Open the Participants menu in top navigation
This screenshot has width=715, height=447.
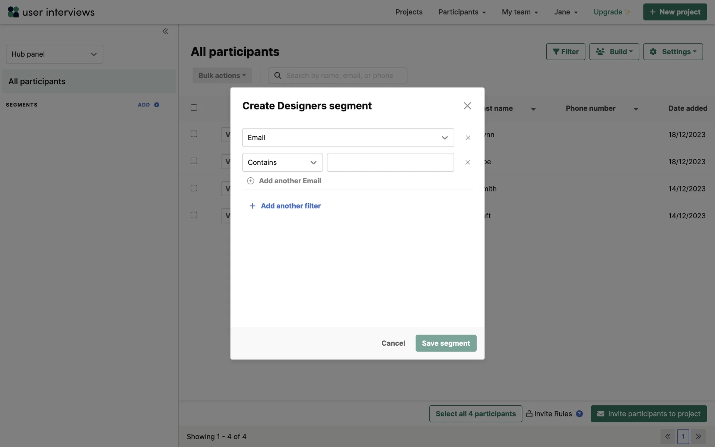click(x=462, y=12)
